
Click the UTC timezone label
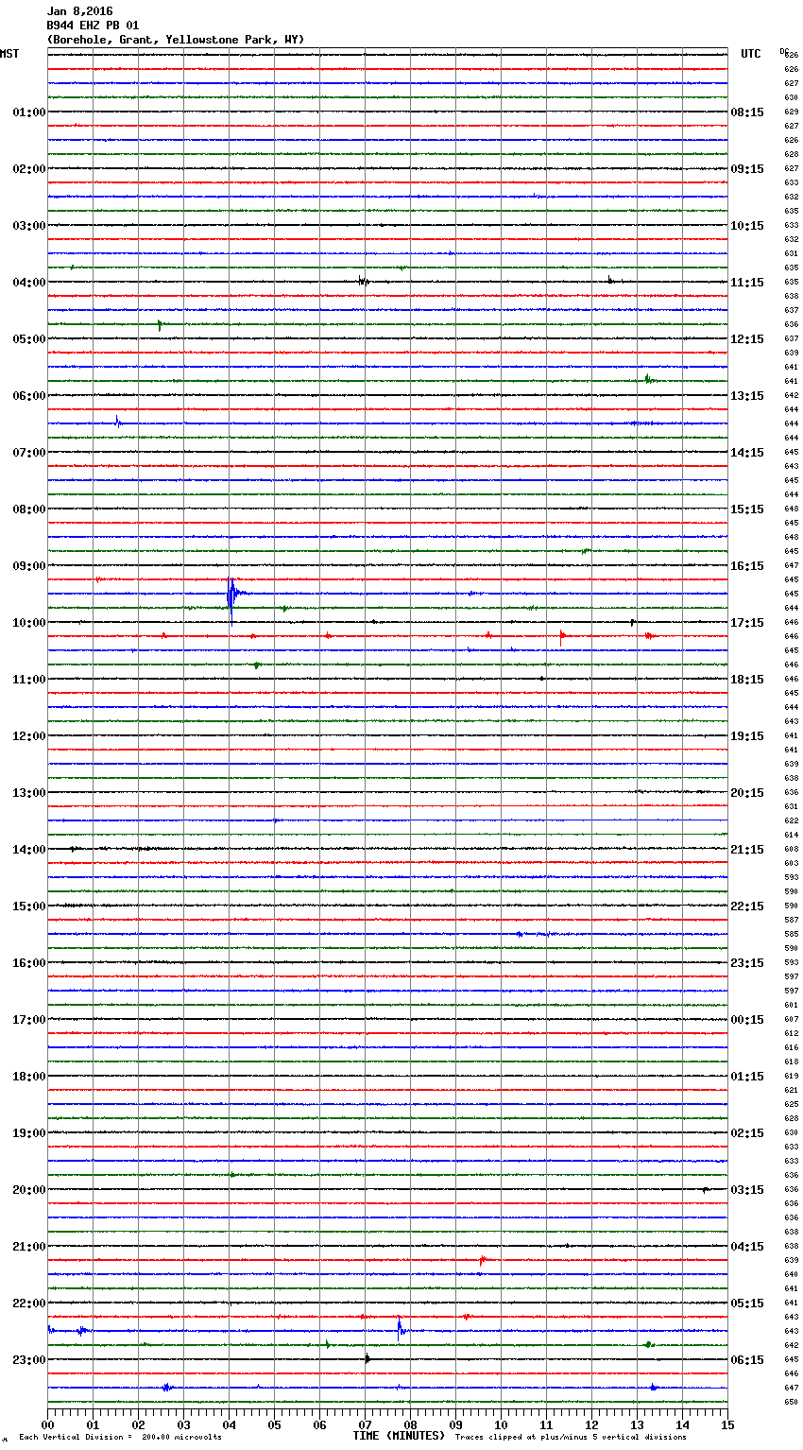[x=751, y=54]
